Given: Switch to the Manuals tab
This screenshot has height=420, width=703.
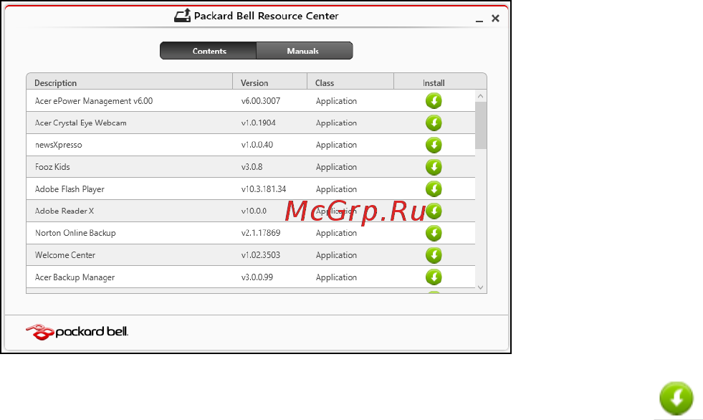Looking at the screenshot, I should [x=305, y=51].
